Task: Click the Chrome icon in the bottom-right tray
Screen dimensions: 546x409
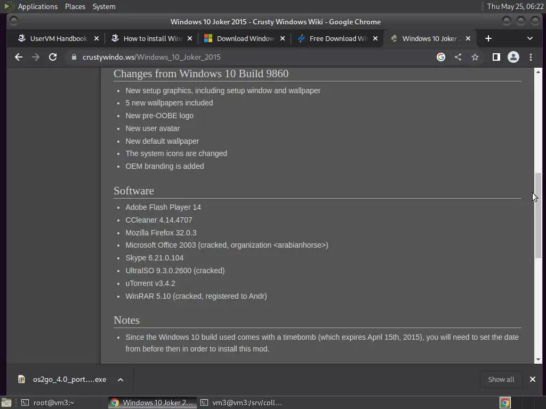Action: click(x=505, y=403)
